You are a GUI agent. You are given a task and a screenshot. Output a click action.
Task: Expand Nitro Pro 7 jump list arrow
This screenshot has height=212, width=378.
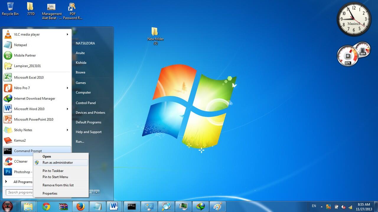(67, 88)
